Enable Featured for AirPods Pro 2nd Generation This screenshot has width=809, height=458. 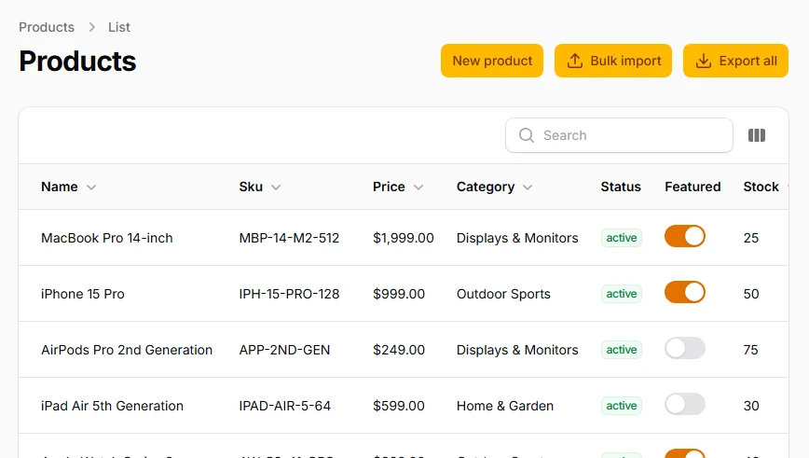[685, 348]
